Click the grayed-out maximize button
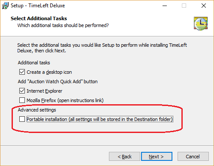This screenshot has width=214, height=166. pos(184,6)
